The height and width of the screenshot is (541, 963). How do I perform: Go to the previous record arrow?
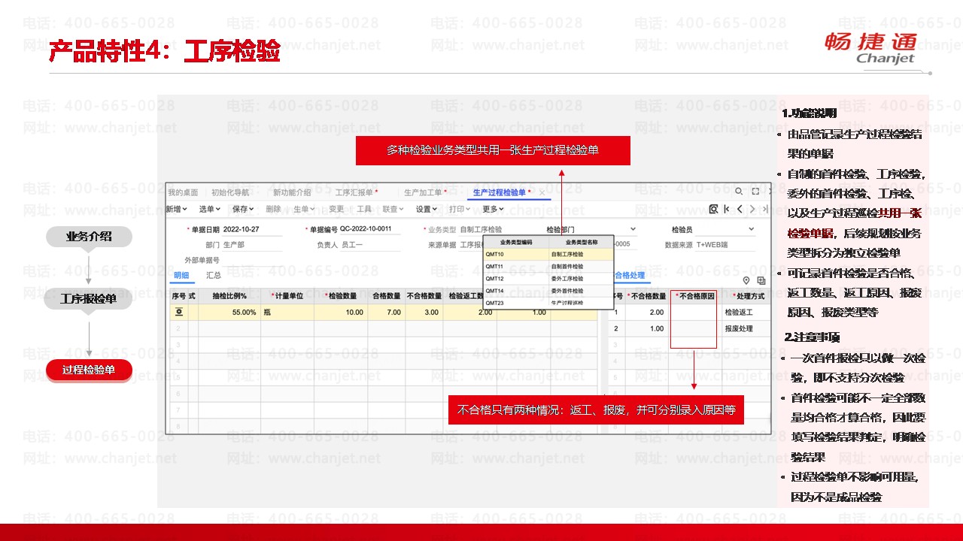(740, 209)
